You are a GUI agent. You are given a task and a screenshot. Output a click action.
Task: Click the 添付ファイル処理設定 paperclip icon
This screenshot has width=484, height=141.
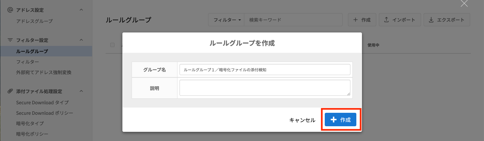click(x=10, y=91)
